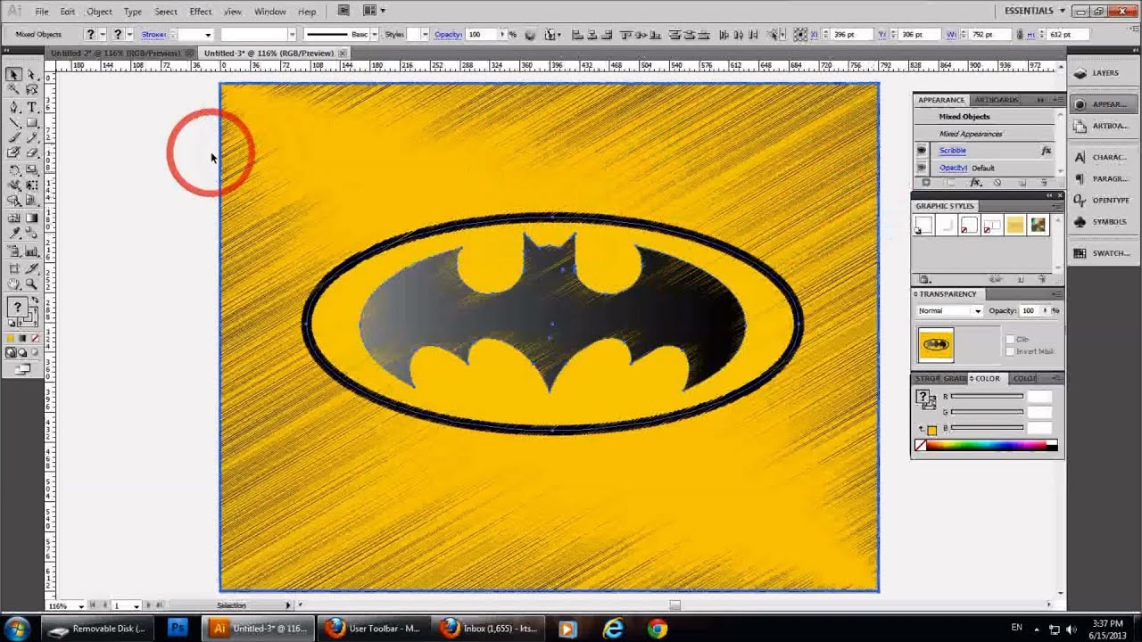The width and height of the screenshot is (1142, 642).
Task: Click the Stroke link in control bar
Action: 153,35
